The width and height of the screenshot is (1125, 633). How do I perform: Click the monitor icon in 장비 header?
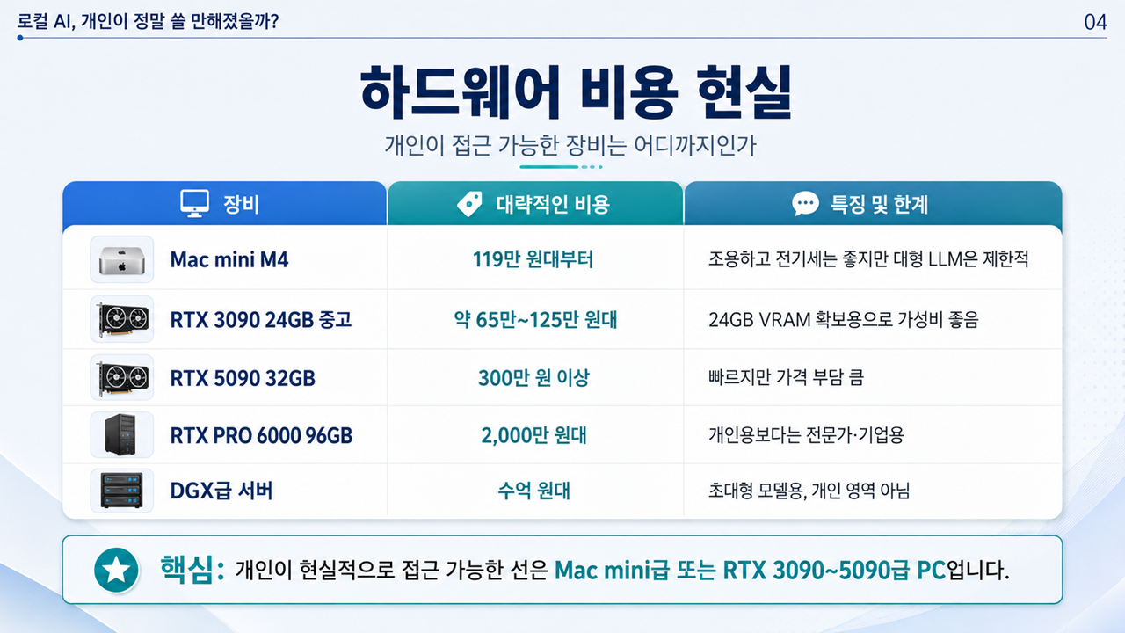[194, 204]
